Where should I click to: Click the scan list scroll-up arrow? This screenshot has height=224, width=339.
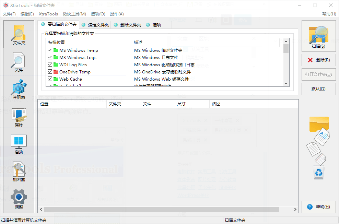tap(286, 41)
